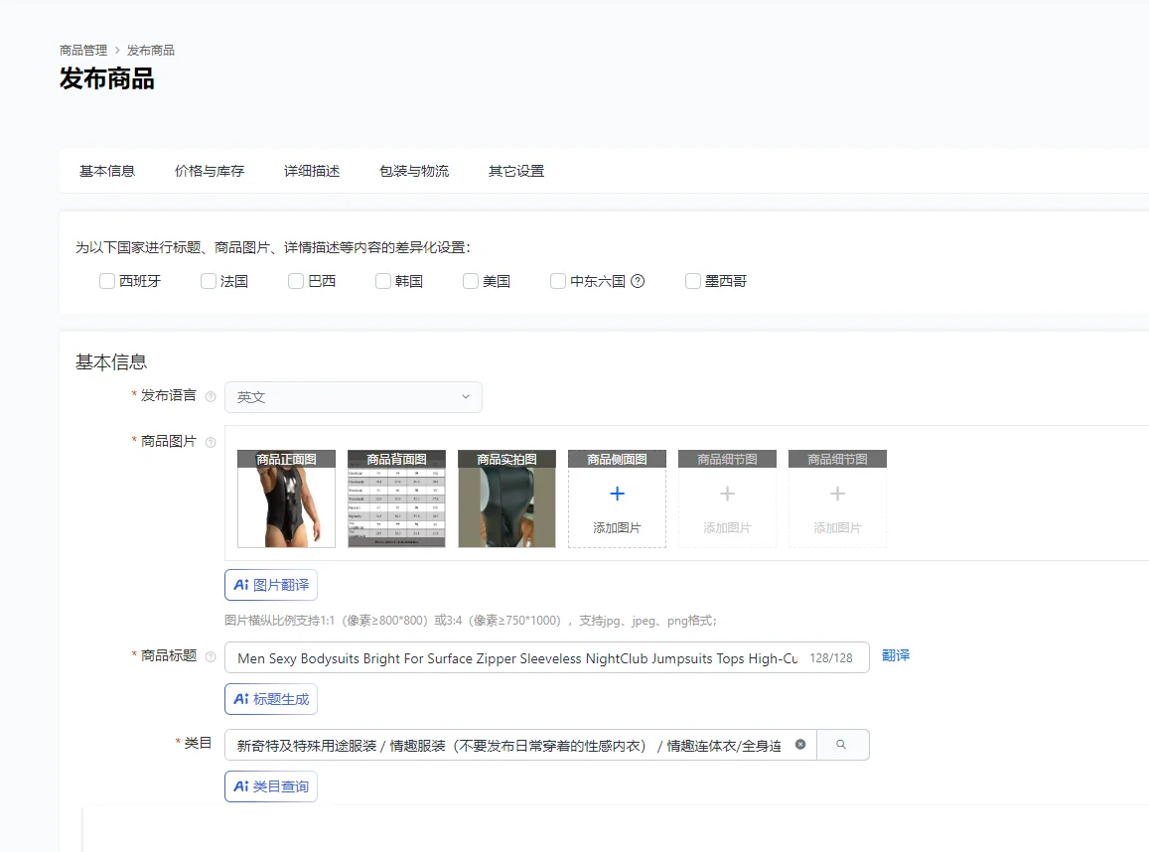
Task: Select the 商品背面图 size chart thumbnail
Action: pos(396,499)
